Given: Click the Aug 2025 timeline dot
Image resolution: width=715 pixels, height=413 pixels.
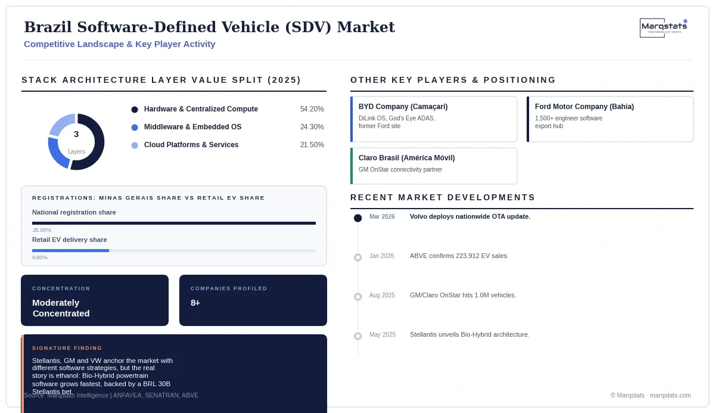Looking at the screenshot, I should pos(357,297).
